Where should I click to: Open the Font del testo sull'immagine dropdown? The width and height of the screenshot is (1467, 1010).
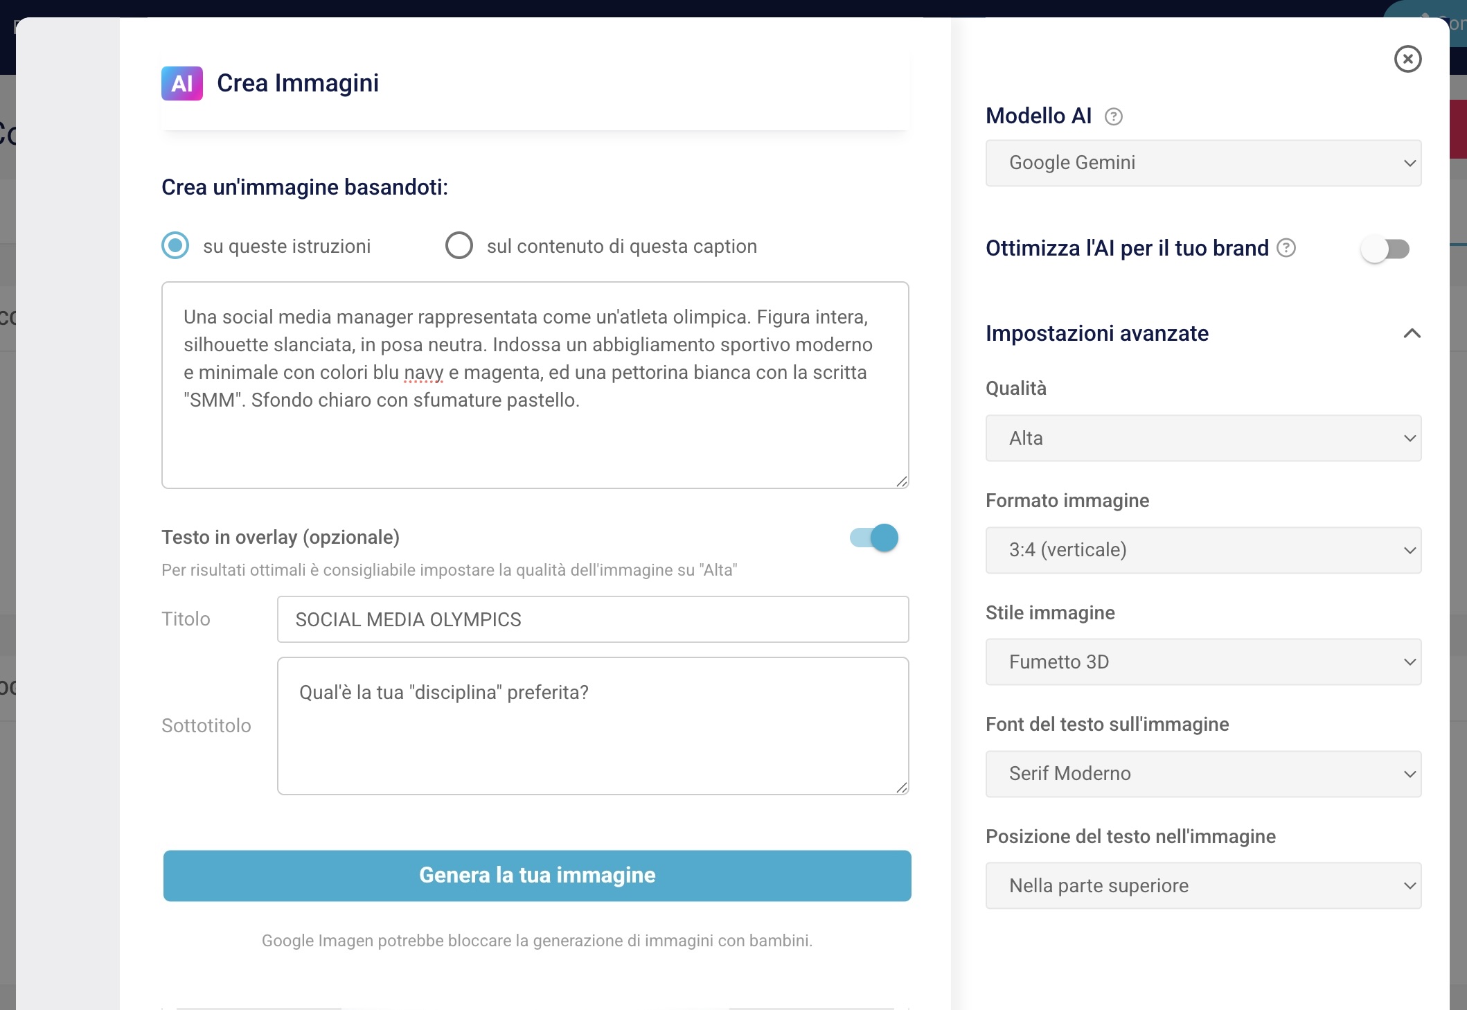pos(1203,774)
